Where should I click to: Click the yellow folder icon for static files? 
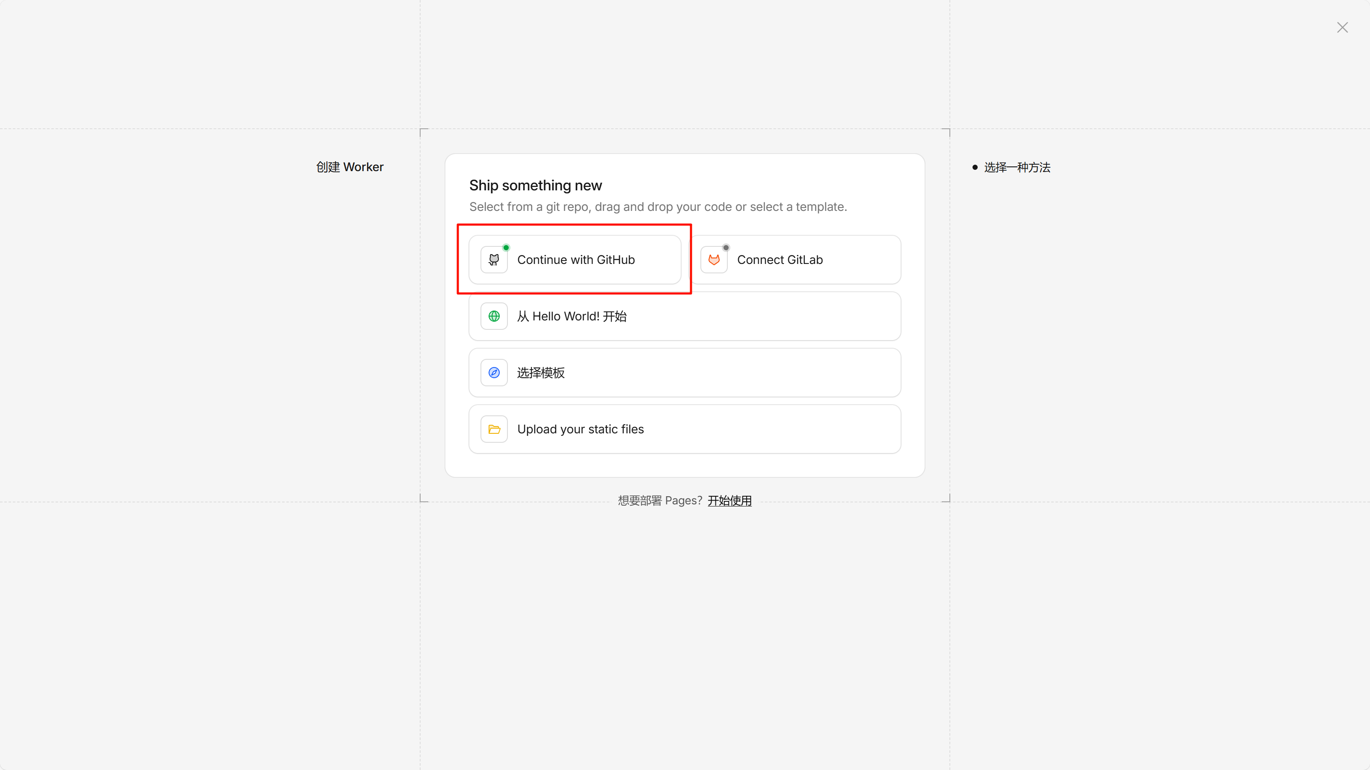(494, 429)
